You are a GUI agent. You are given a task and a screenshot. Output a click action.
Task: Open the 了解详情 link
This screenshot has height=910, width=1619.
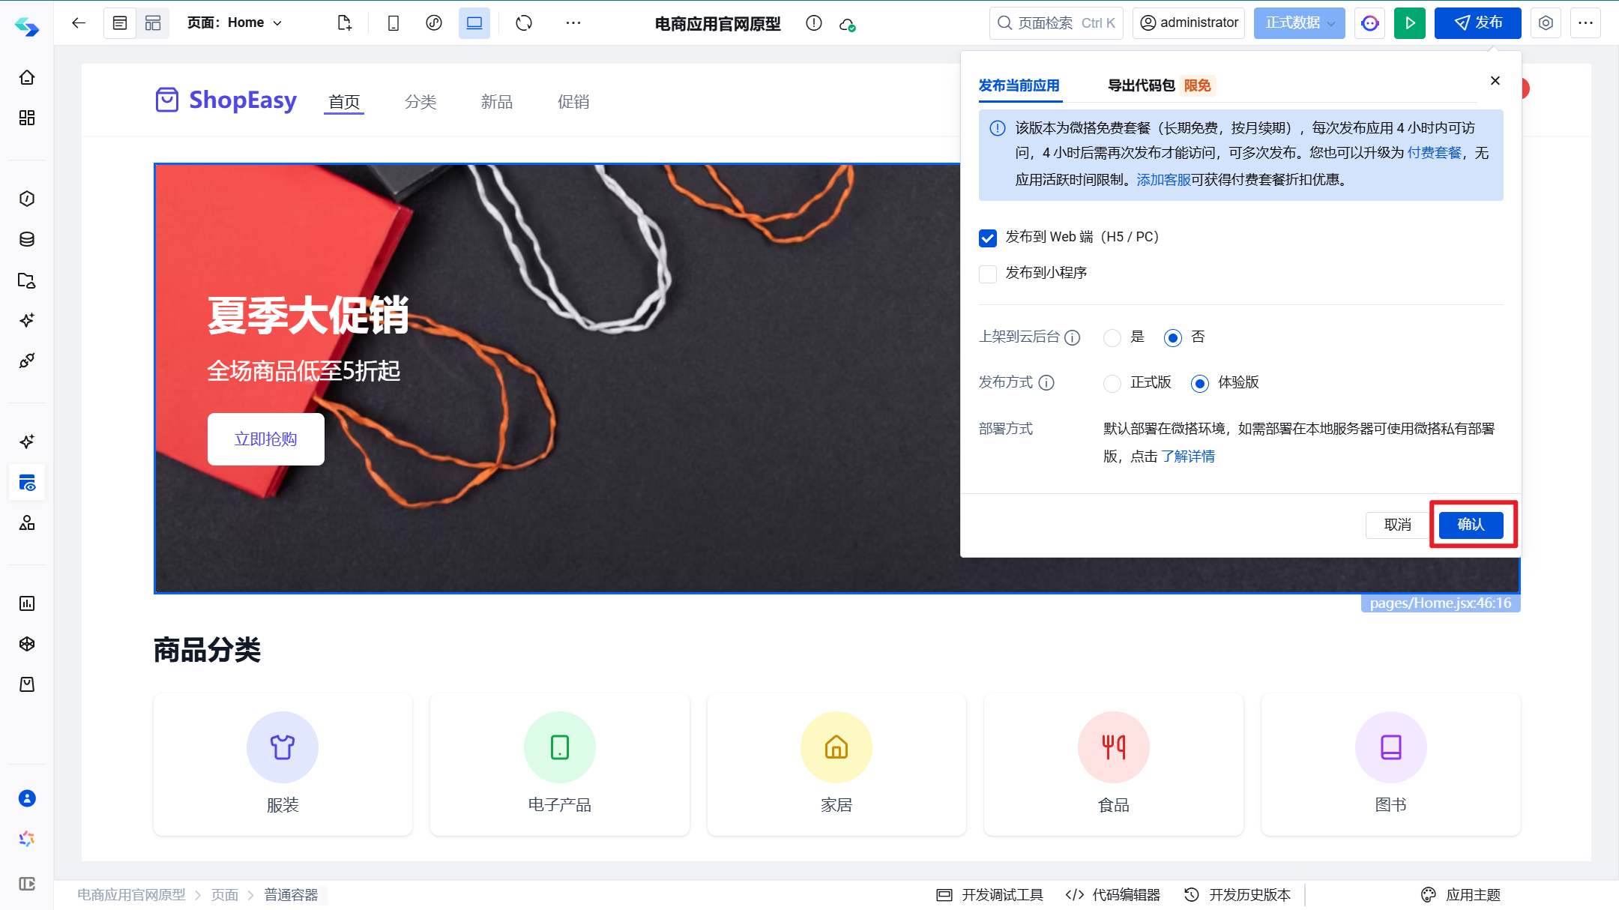pyautogui.click(x=1188, y=456)
